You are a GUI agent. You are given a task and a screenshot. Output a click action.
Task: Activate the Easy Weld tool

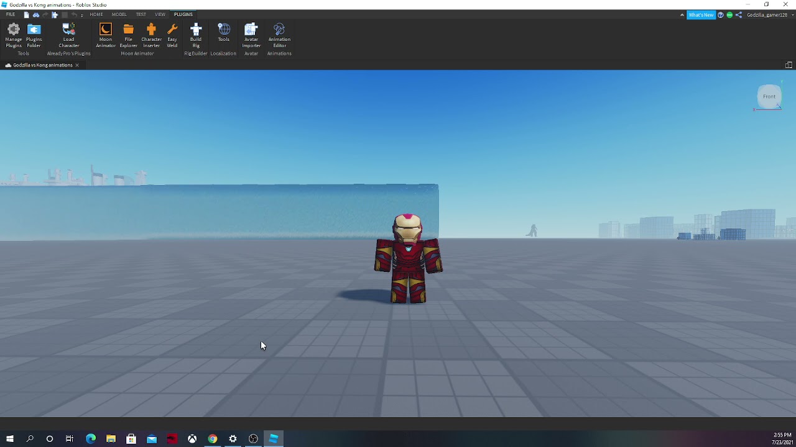pos(172,35)
